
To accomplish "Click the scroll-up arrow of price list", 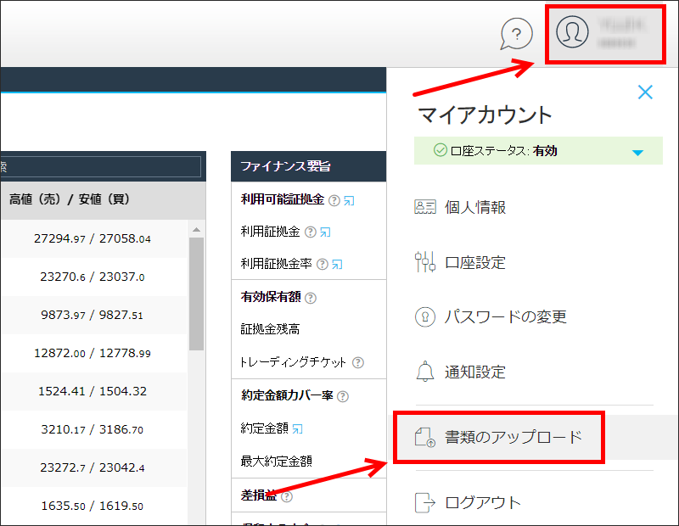I will click(x=196, y=229).
